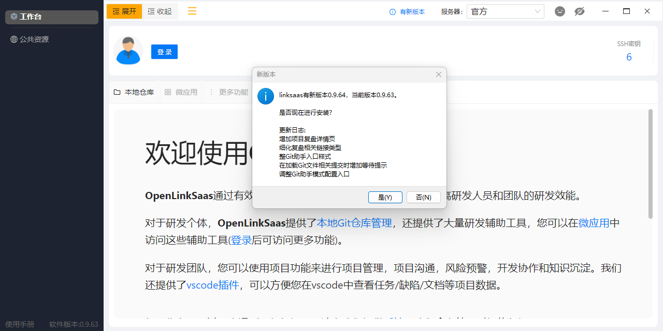The width and height of the screenshot is (663, 331).
Task: Click the 有新版本 new version notice
Action: point(412,11)
